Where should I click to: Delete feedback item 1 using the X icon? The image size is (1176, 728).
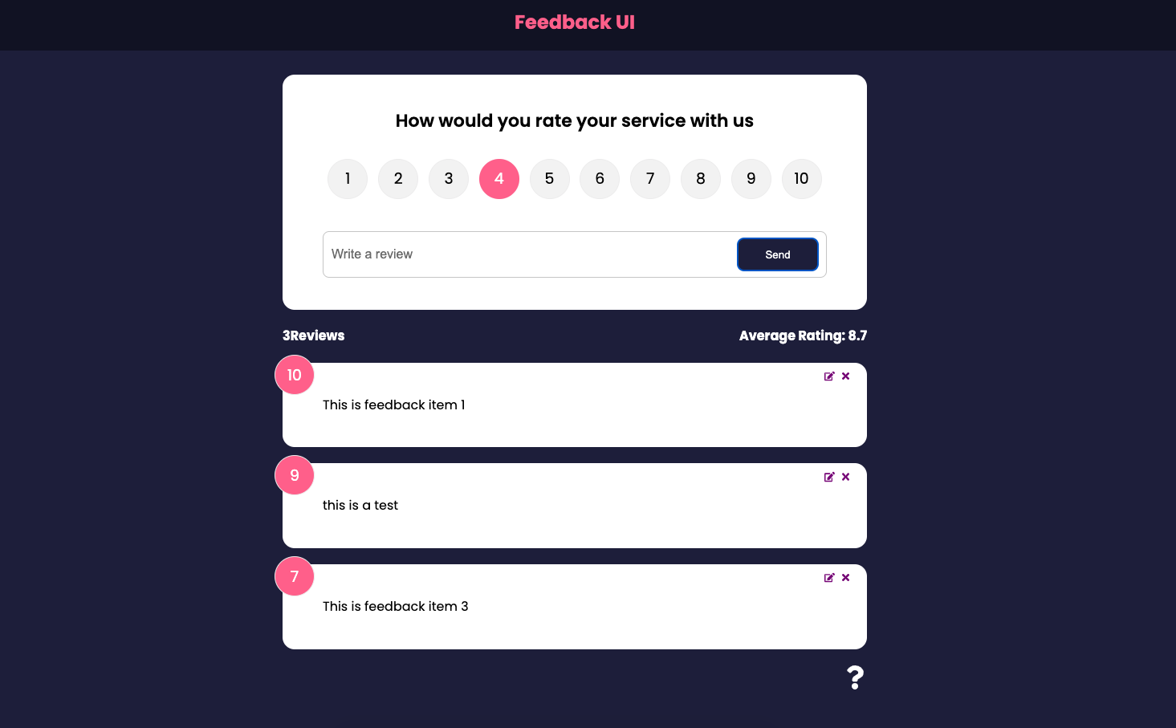point(845,376)
